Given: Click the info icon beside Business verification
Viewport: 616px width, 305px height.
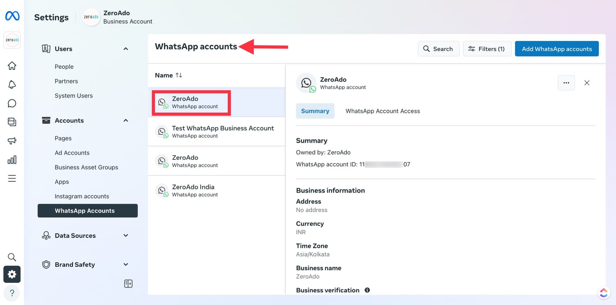Looking at the screenshot, I should [x=367, y=290].
